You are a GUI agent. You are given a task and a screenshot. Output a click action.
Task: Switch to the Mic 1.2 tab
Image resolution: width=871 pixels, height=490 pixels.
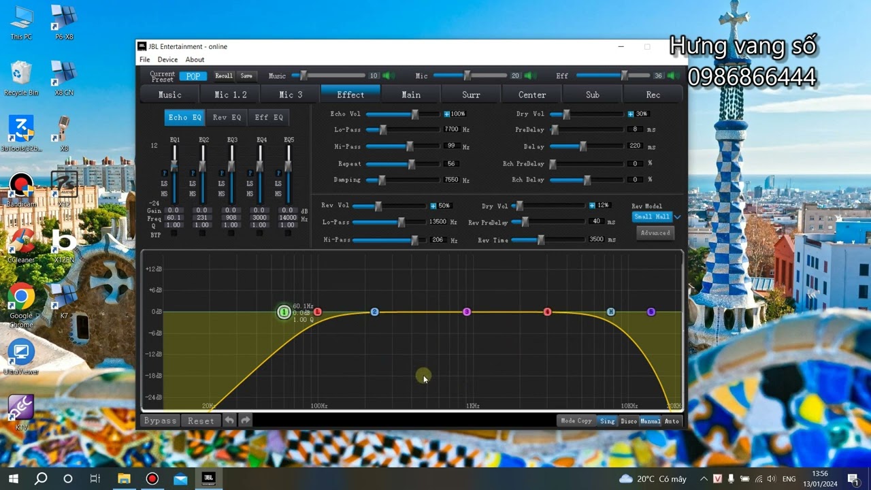pos(230,95)
